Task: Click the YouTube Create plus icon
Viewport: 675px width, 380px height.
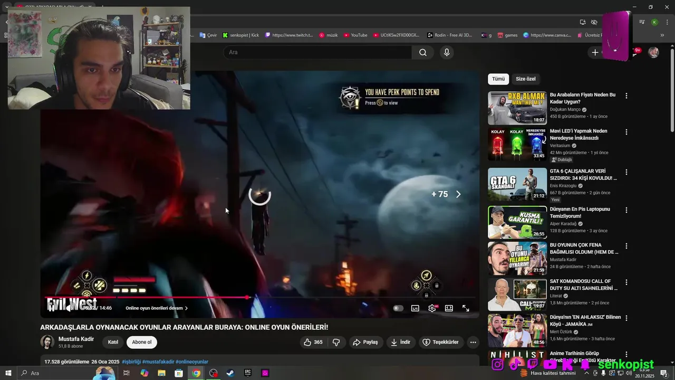Action: click(595, 52)
